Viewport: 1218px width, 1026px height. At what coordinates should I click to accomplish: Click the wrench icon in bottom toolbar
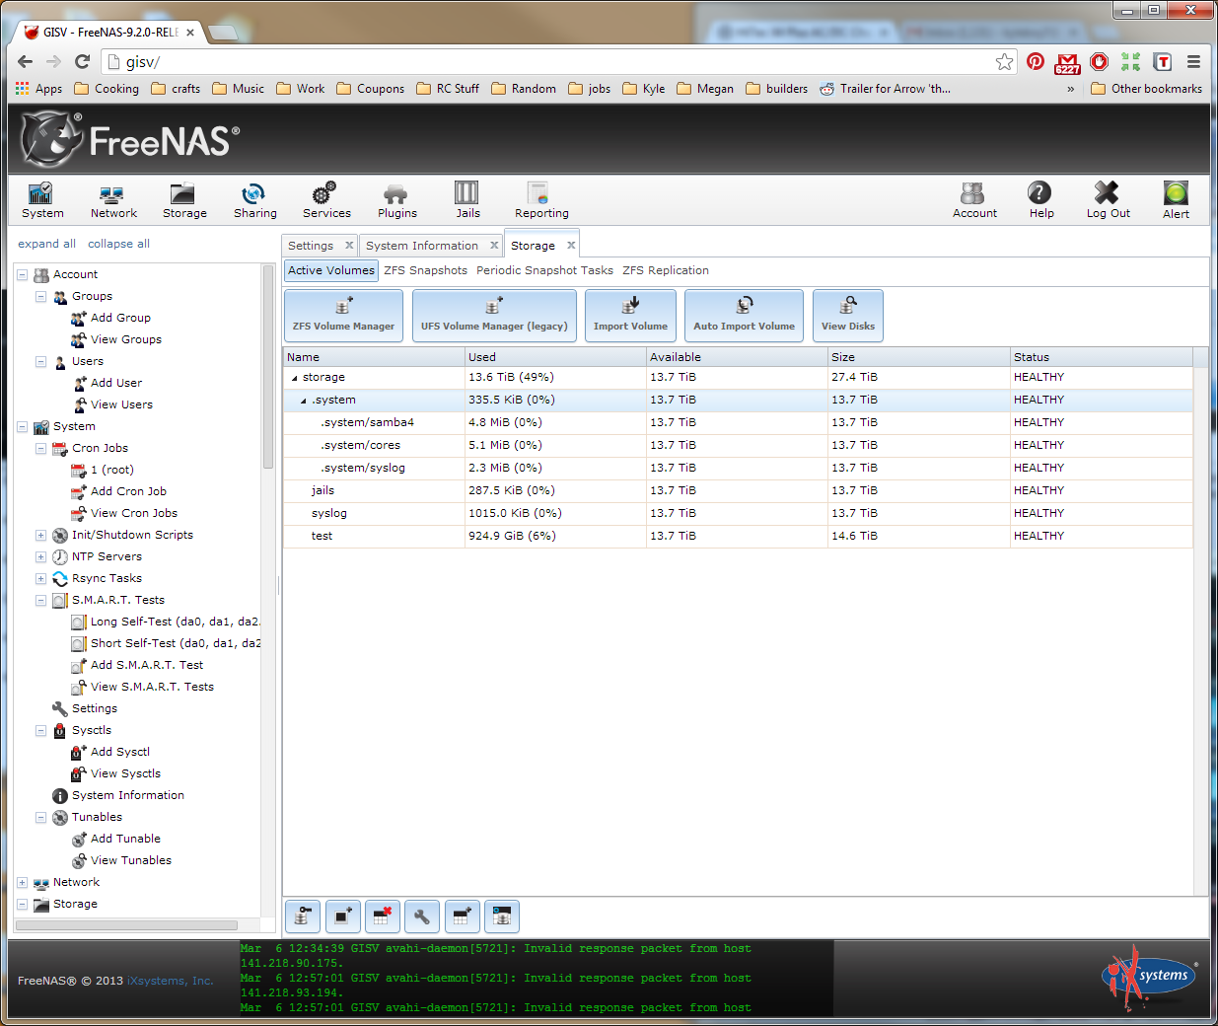[x=421, y=916]
